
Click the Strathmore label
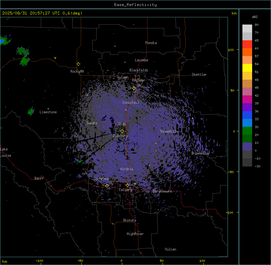pyautogui.click(x=162, y=191)
